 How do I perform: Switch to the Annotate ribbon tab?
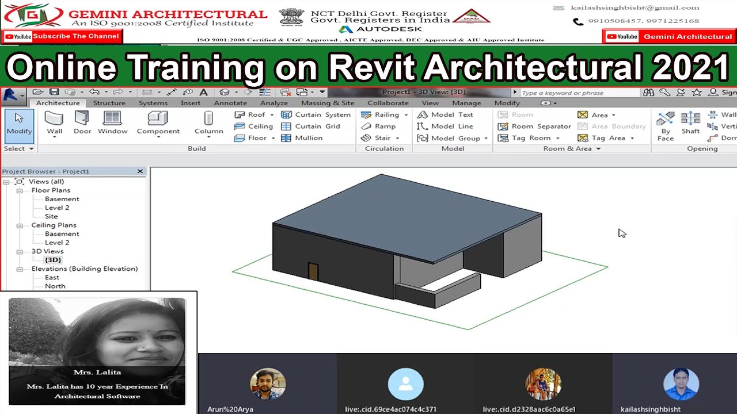pyautogui.click(x=230, y=103)
